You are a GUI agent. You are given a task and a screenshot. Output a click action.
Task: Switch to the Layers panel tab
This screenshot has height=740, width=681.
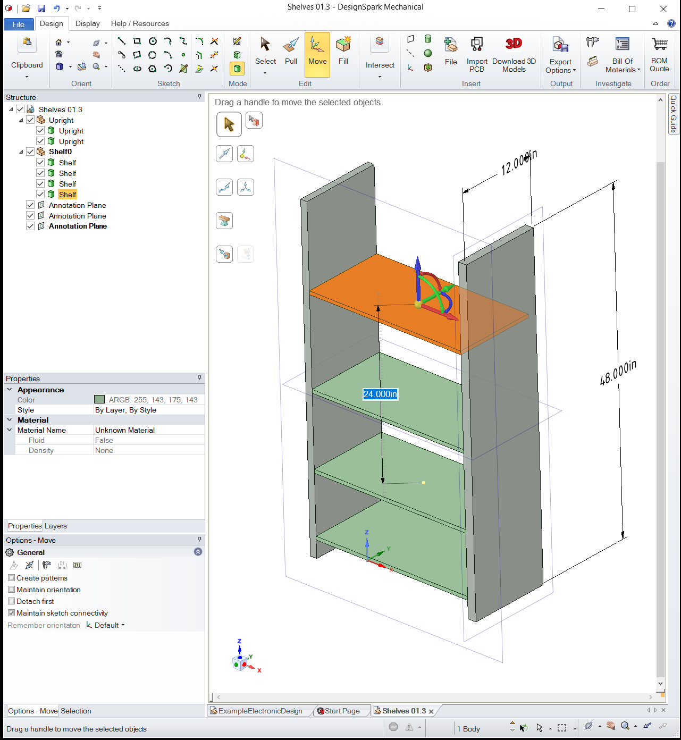coord(56,526)
